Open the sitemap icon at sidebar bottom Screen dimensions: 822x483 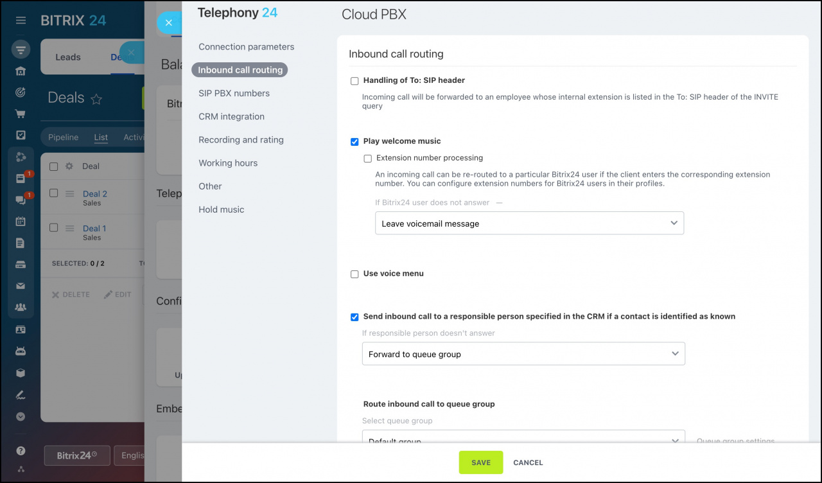[21, 470]
